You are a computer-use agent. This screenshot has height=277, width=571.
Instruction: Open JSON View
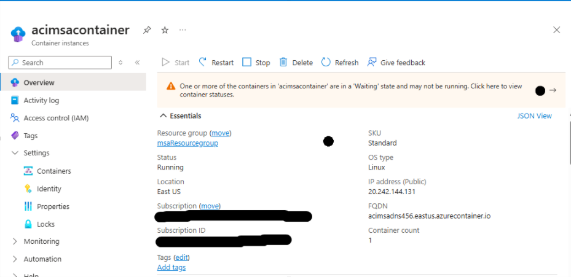pos(535,116)
